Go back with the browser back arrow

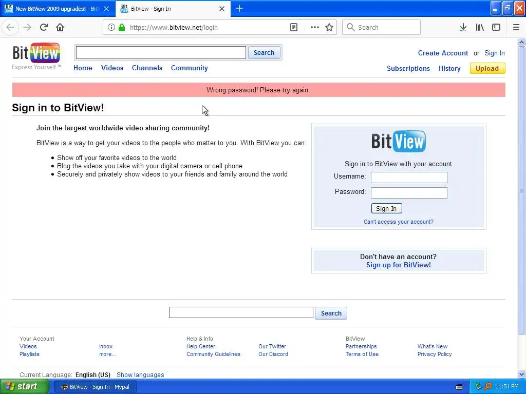tap(10, 27)
